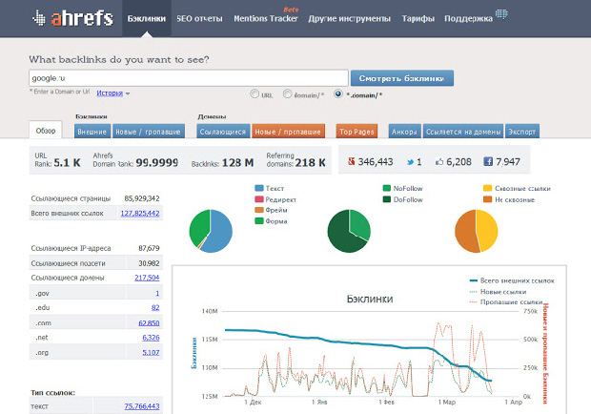Open the 127,825,442 external links link
The image size is (591, 414).
[140, 214]
